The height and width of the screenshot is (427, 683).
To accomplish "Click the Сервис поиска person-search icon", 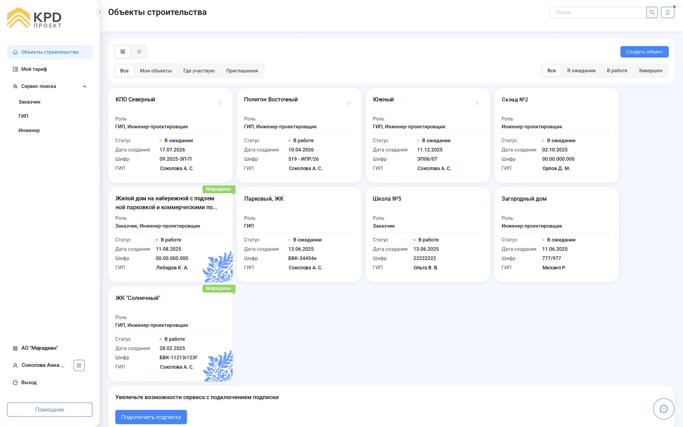I will [15, 86].
